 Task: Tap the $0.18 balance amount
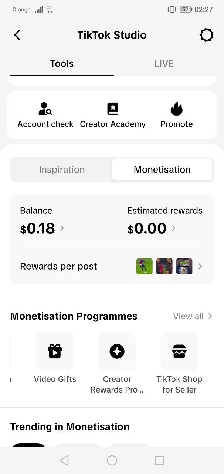38,228
